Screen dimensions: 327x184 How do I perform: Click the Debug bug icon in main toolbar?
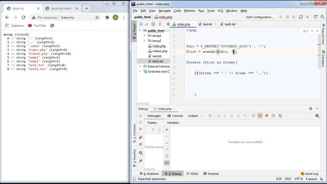coord(287,17)
